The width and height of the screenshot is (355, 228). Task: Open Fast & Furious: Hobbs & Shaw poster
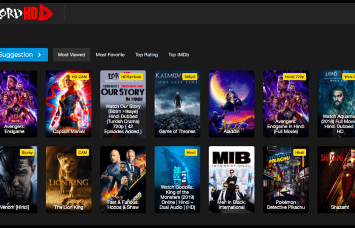pyautogui.click(x=123, y=179)
